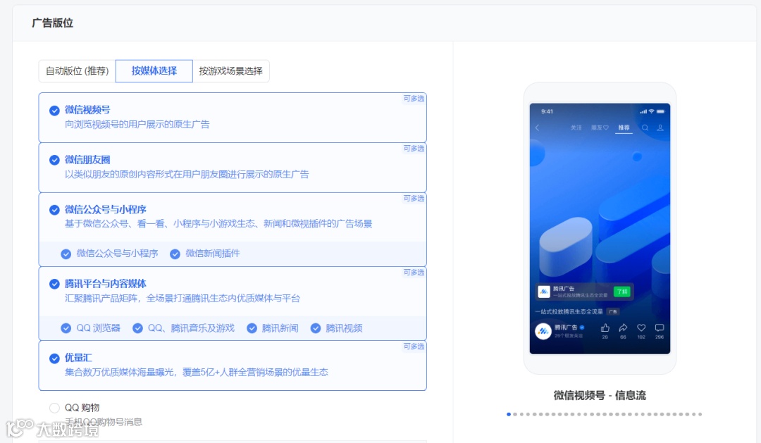
Task: Uncheck the 微信视频号 placement
Action: (x=54, y=111)
